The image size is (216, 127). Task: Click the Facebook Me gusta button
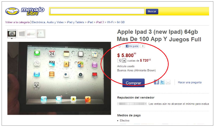coord(132,46)
